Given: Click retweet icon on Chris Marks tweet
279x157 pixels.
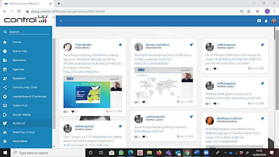Looking at the screenshot, I should tap(65, 112).
